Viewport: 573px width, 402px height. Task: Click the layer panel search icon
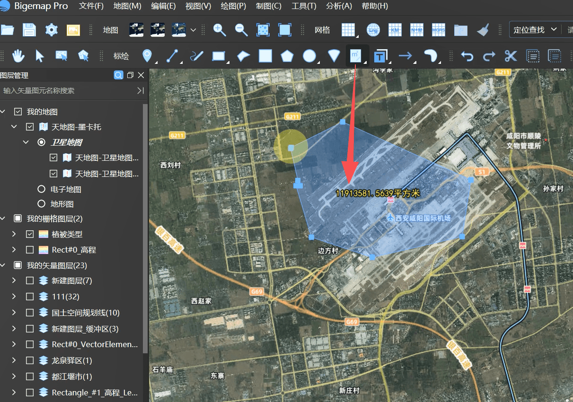(118, 75)
